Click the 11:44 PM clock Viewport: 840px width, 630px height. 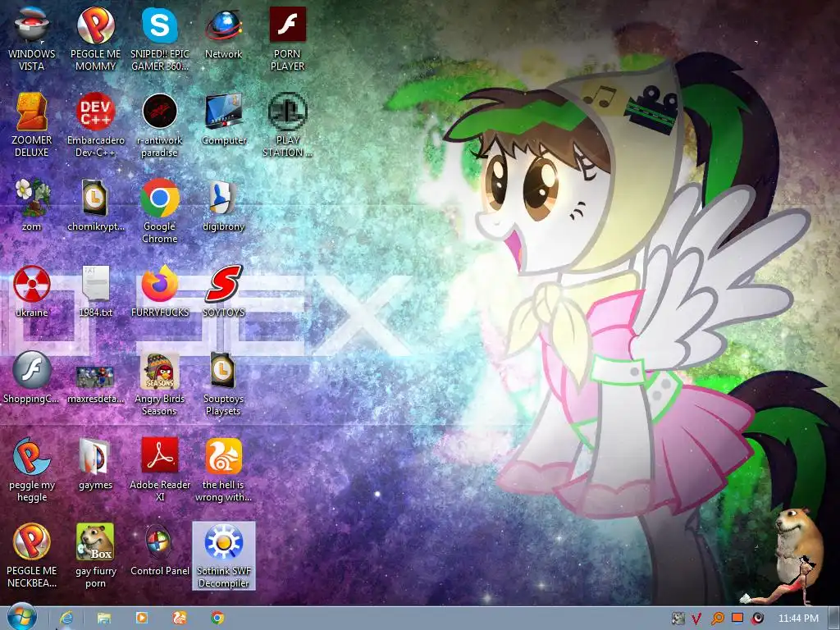point(798,619)
